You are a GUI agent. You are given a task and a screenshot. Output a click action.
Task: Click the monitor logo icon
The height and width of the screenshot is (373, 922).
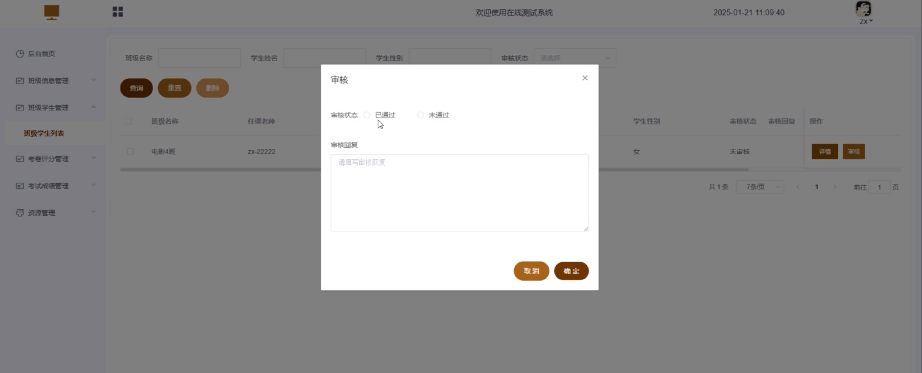coord(52,12)
